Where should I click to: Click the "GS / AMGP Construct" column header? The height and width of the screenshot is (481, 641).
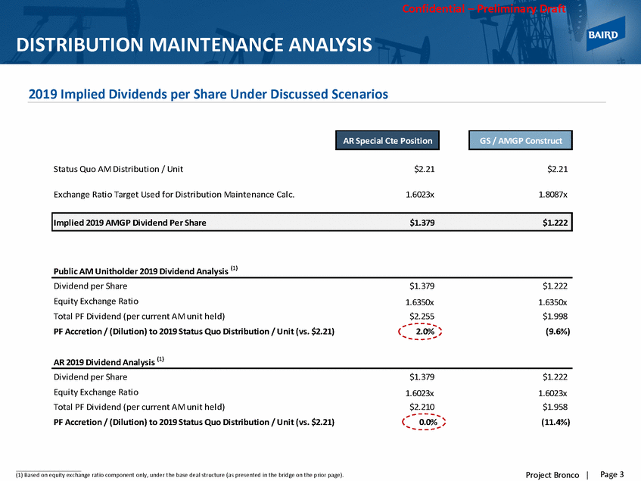521,140
